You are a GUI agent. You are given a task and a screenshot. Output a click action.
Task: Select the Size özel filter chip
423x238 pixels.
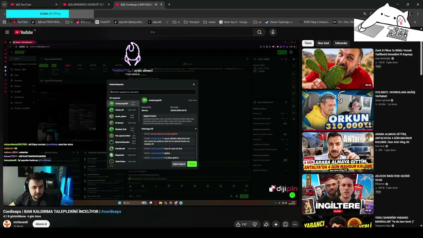pyautogui.click(x=323, y=43)
